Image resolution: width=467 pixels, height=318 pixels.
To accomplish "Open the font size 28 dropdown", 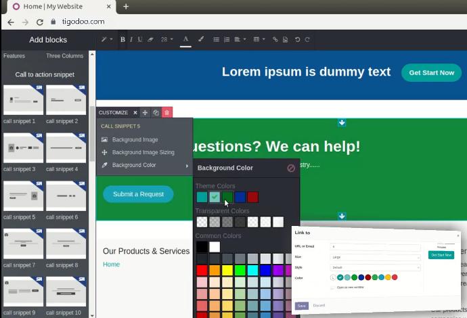I will (x=166, y=40).
